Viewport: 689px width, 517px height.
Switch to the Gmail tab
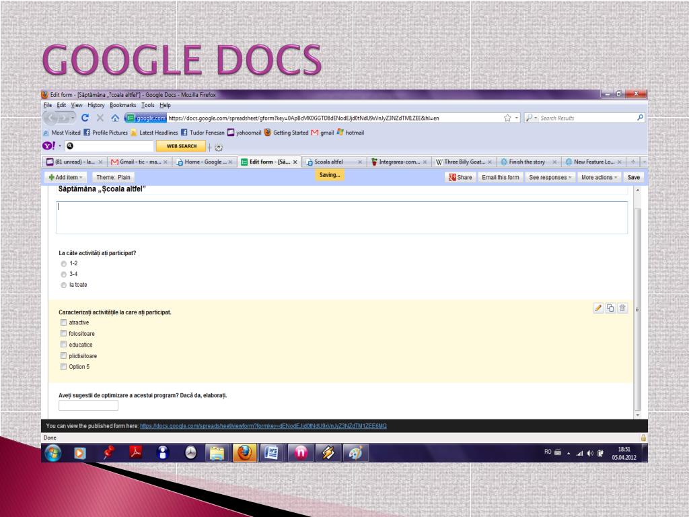point(139,162)
